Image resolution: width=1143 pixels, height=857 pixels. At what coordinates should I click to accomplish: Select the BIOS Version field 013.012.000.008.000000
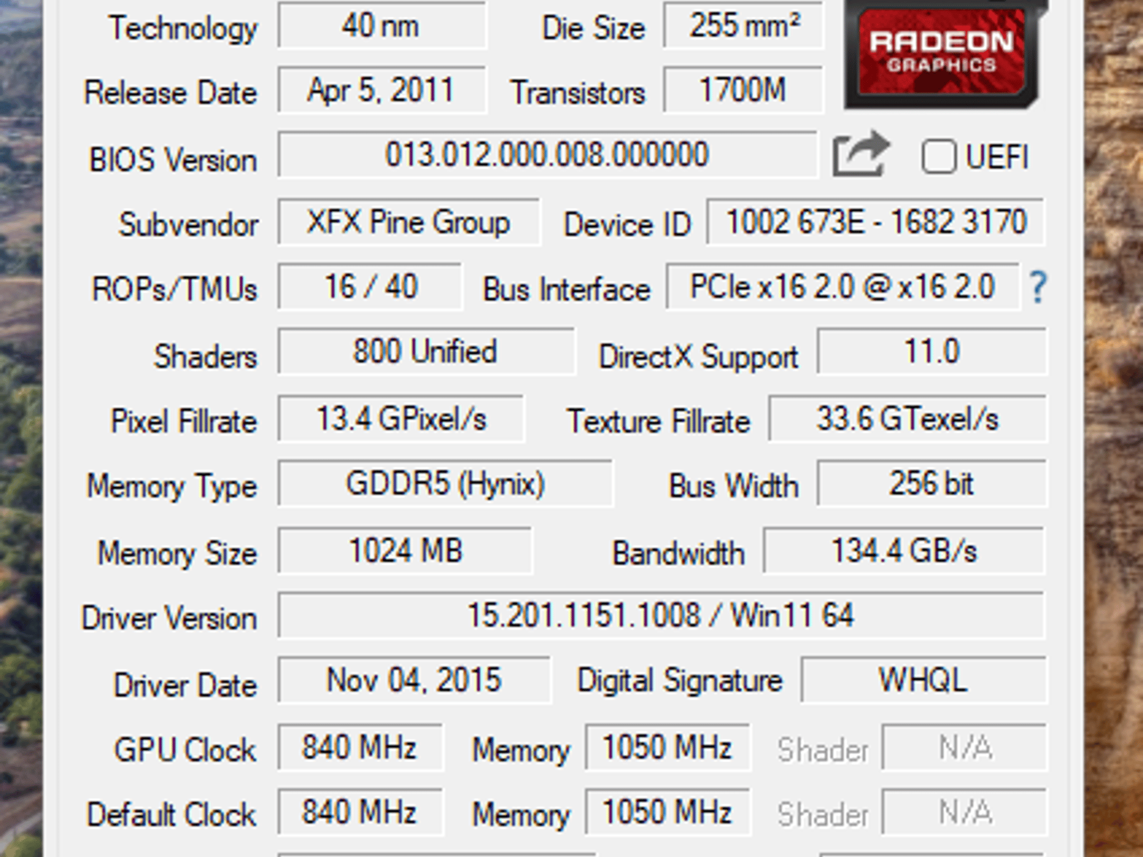click(x=547, y=155)
